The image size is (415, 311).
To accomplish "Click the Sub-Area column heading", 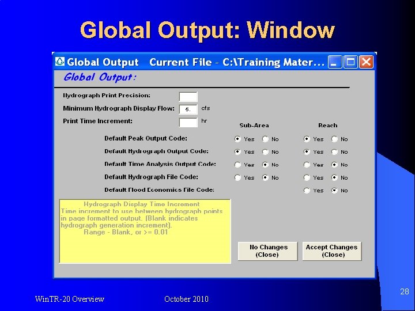I will [x=254, y=126].
